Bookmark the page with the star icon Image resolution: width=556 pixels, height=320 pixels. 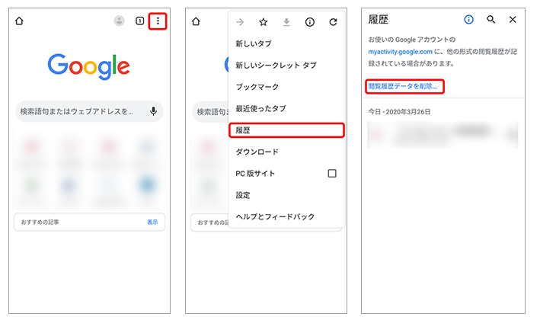263,22
